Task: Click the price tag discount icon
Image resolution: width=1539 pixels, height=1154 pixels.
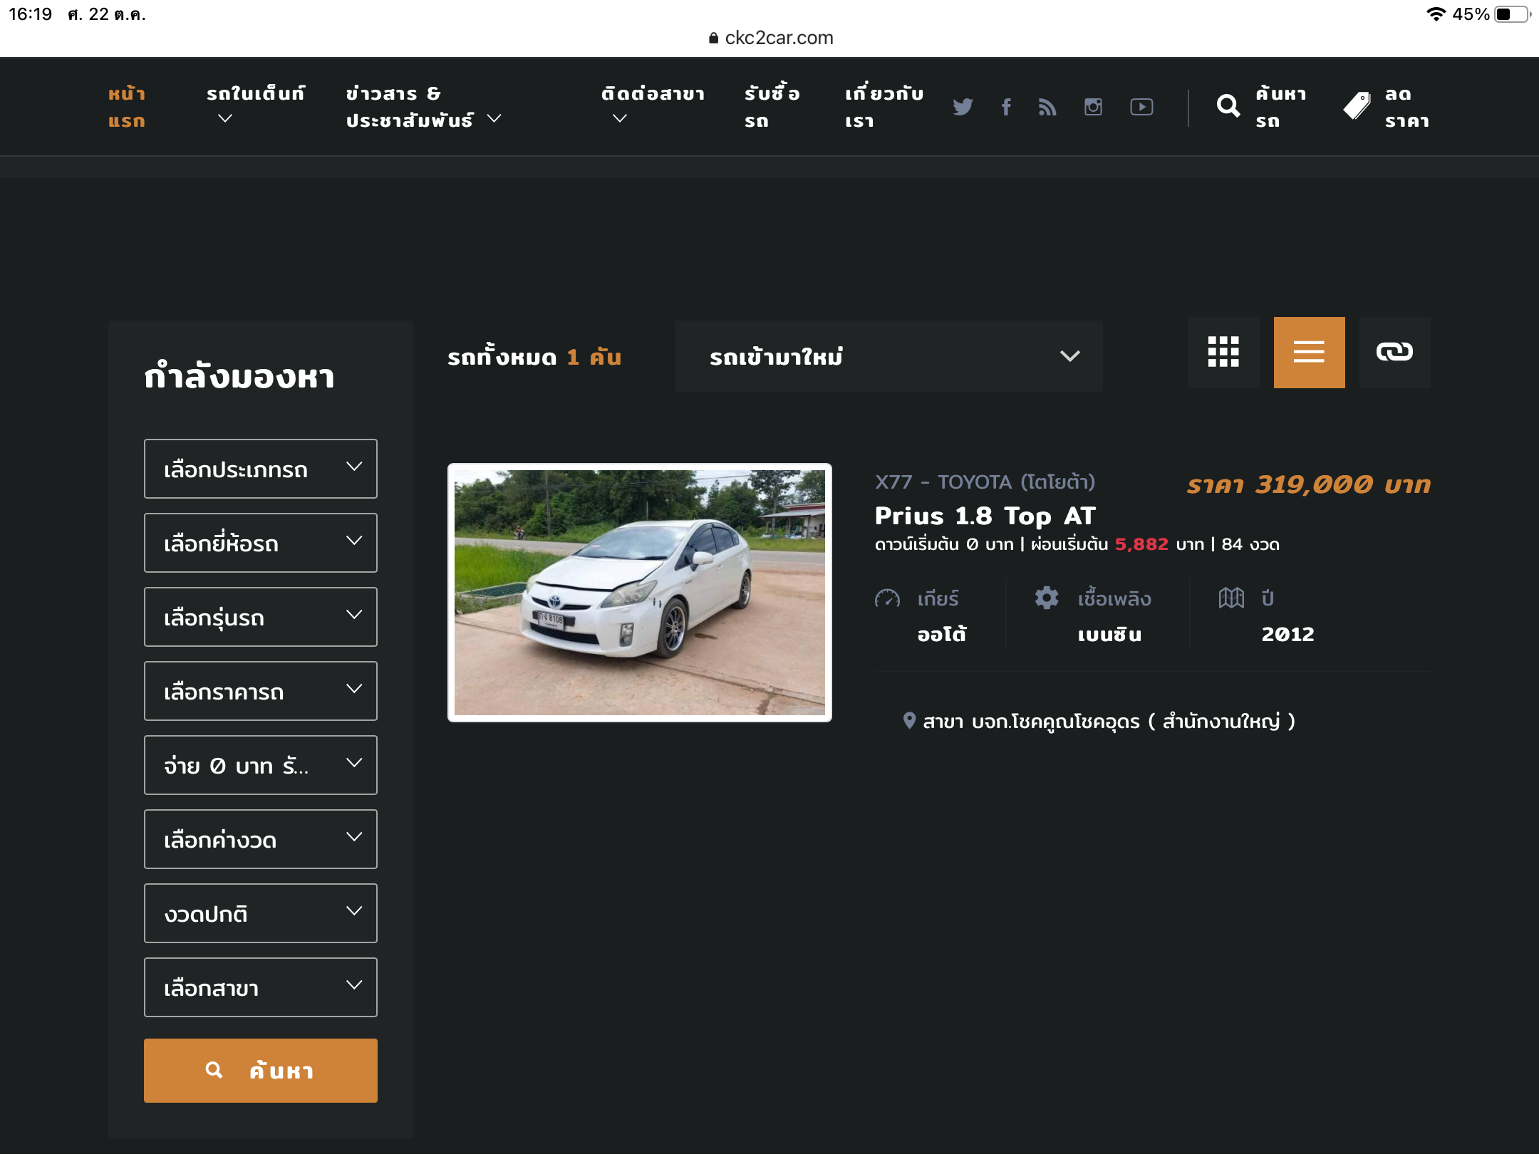Action: pyautogui.click(x=1357, y=106)
